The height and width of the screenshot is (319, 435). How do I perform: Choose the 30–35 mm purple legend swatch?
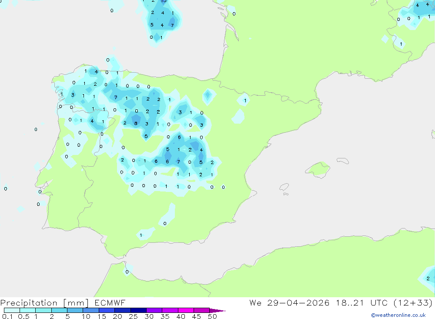coord(154,310)
